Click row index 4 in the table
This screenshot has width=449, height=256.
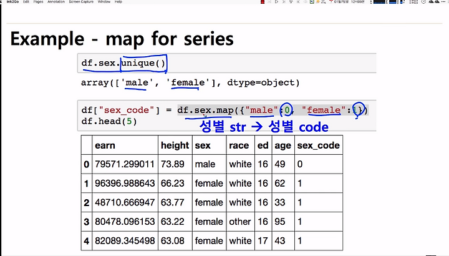87,241
